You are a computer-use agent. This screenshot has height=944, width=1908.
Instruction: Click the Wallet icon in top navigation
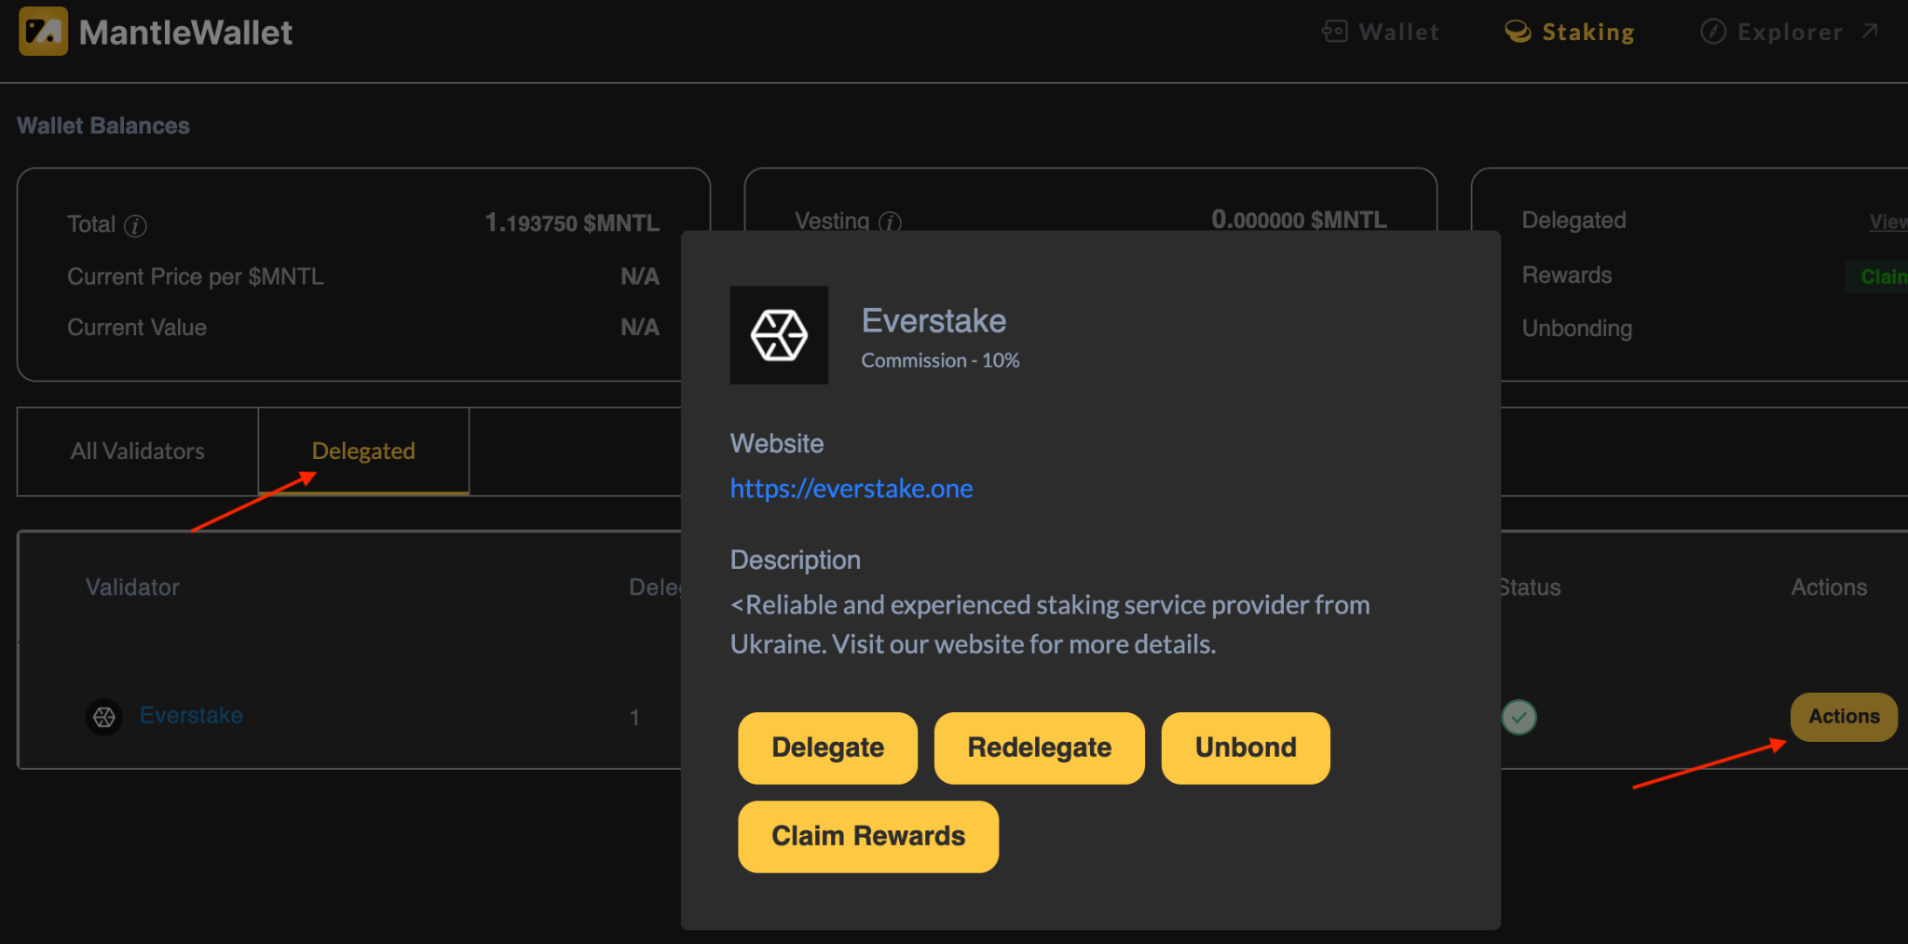tap(1334, 32)
